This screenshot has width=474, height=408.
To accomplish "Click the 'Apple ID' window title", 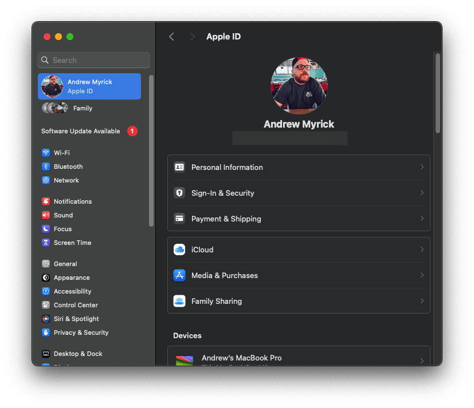I will point(224,37).
